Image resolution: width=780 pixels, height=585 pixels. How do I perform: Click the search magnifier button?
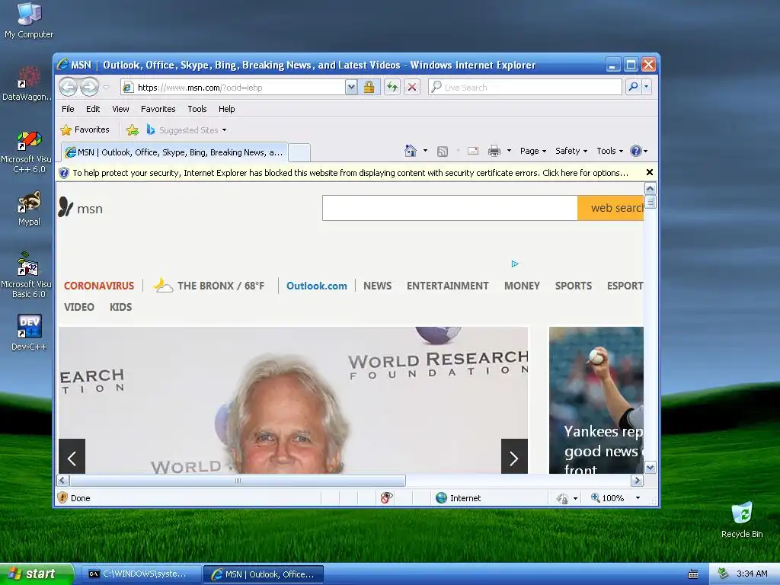(x=633, y=87)
